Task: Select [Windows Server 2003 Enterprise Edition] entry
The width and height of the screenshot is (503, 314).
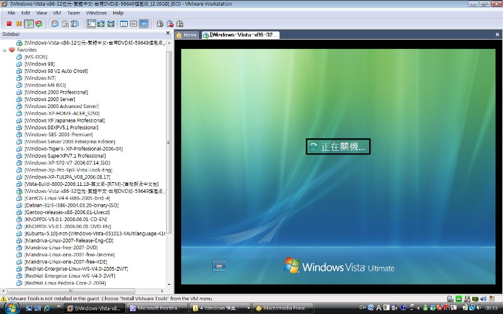Action: 70,142
